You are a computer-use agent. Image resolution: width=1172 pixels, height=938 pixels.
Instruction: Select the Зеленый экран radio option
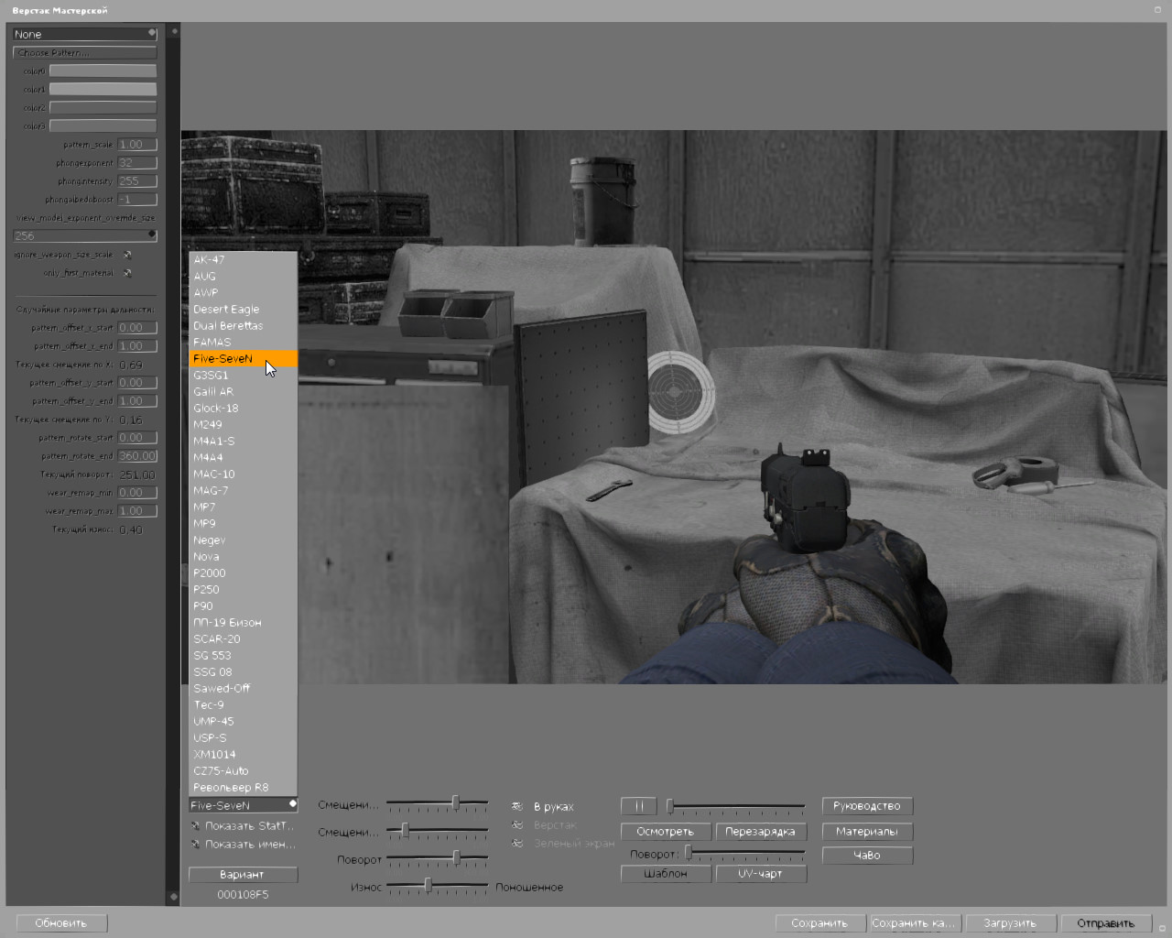517,843
